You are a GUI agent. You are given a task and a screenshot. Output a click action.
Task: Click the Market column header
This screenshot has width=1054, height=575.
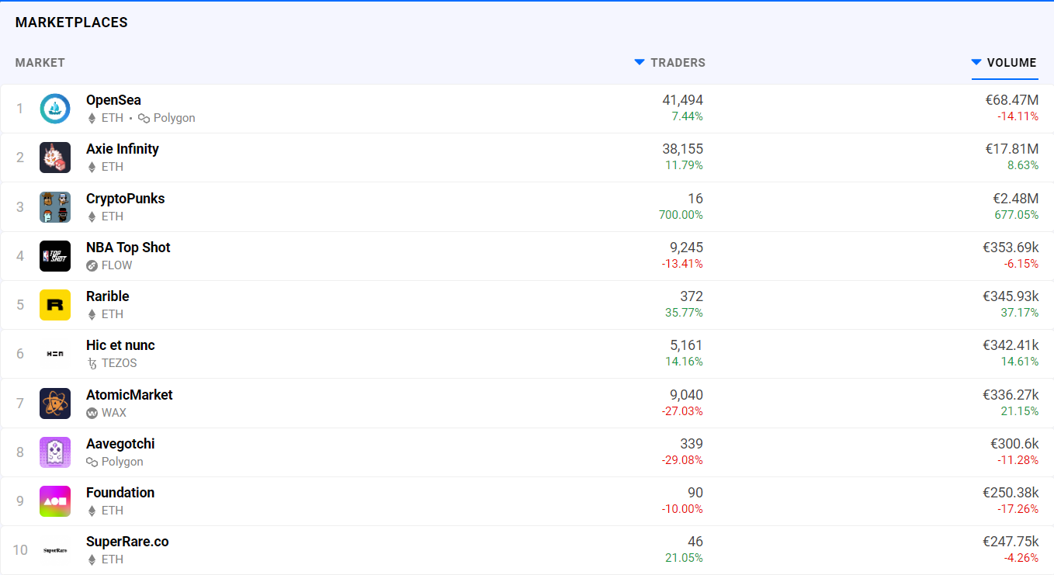pos(40,63)
